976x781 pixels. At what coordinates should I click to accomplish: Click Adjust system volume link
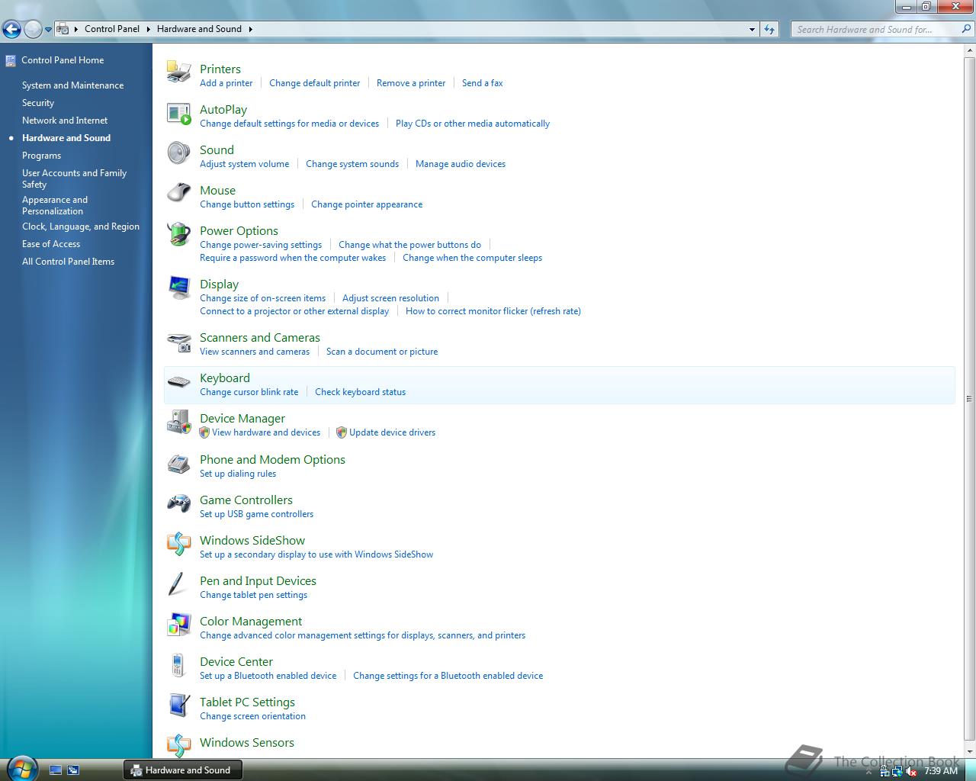tap(244, 164)
